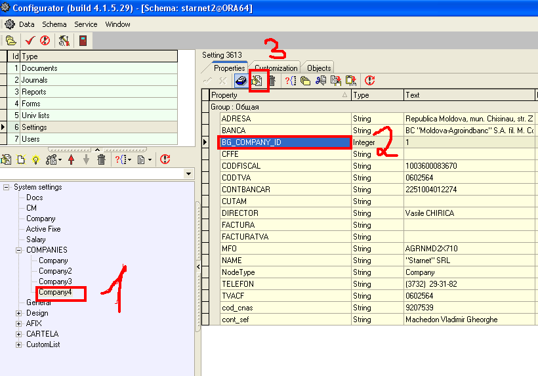Image resolution: width=538 pixels, height=376 pixels.
Task: Select Company3 under COMPANIES
Action: (x=55, y=282)
